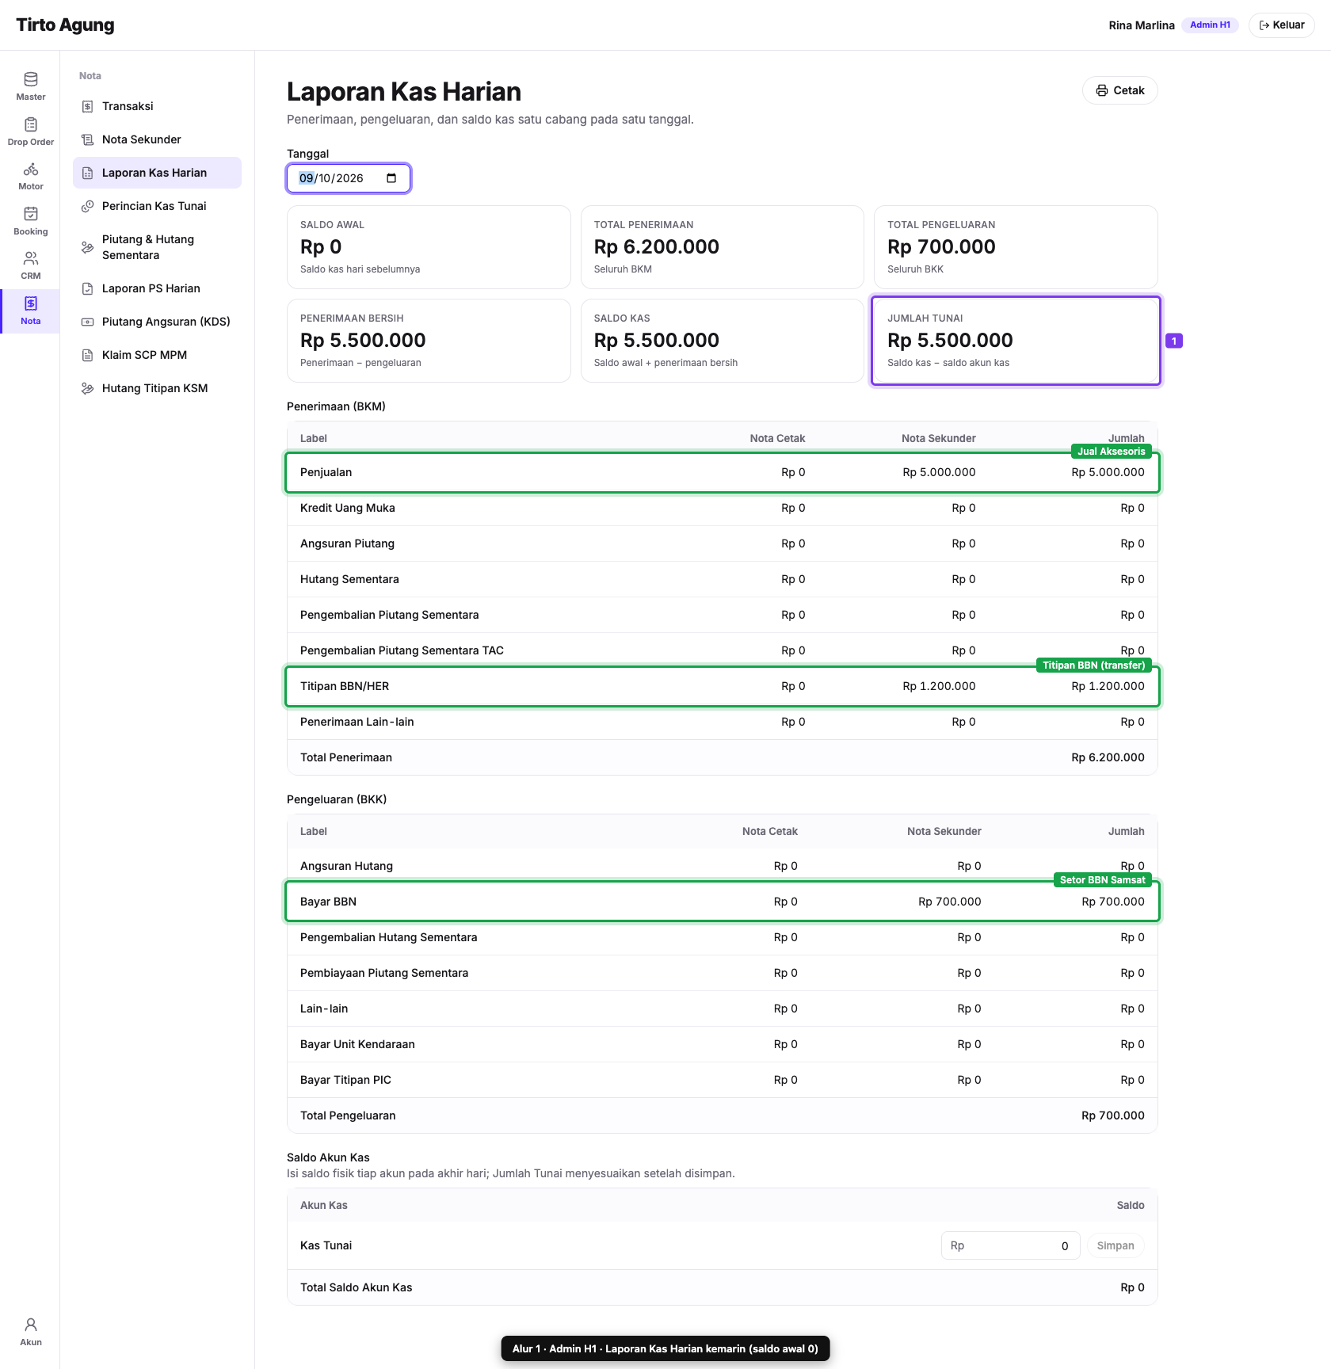This screenshot has width=1331, height=1369.
Task: Click the Simpan button for Kas Tunai
Action: click(1115, 1245)
